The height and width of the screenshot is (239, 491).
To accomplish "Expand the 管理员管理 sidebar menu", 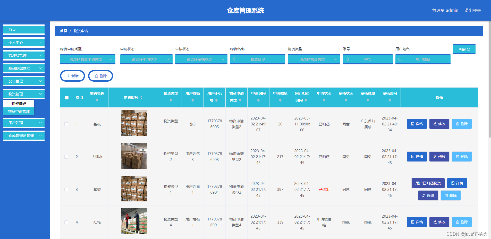I will coord(24,55).
